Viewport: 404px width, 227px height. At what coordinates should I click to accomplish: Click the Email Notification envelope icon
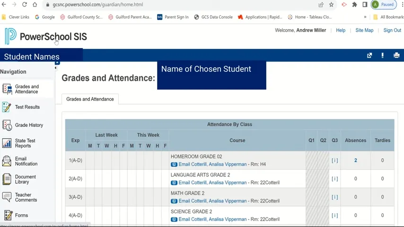7,161
